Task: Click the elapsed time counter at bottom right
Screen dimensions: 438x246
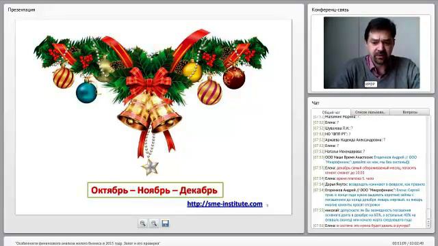Action: 408,243
